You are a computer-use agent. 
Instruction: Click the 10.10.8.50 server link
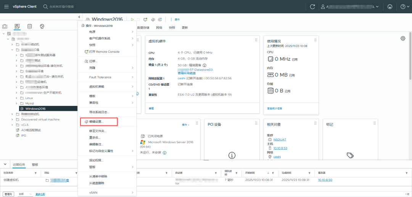tap(325, 180)
